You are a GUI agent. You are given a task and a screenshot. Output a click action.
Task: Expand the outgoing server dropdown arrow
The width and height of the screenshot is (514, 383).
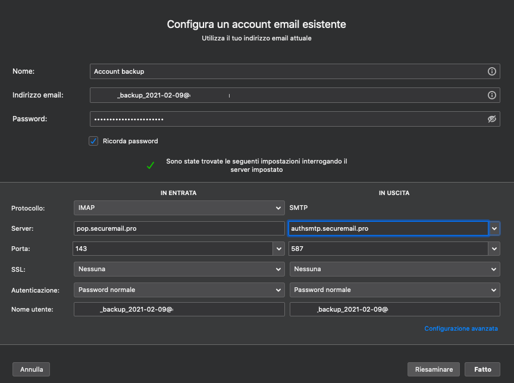click(x=494, y=228)
